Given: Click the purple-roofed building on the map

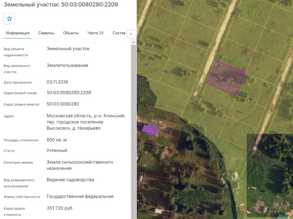Looking at the screenshot, I should click(150, 130).
